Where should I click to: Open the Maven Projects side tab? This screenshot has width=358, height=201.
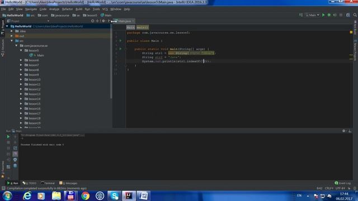coord(356,50)
